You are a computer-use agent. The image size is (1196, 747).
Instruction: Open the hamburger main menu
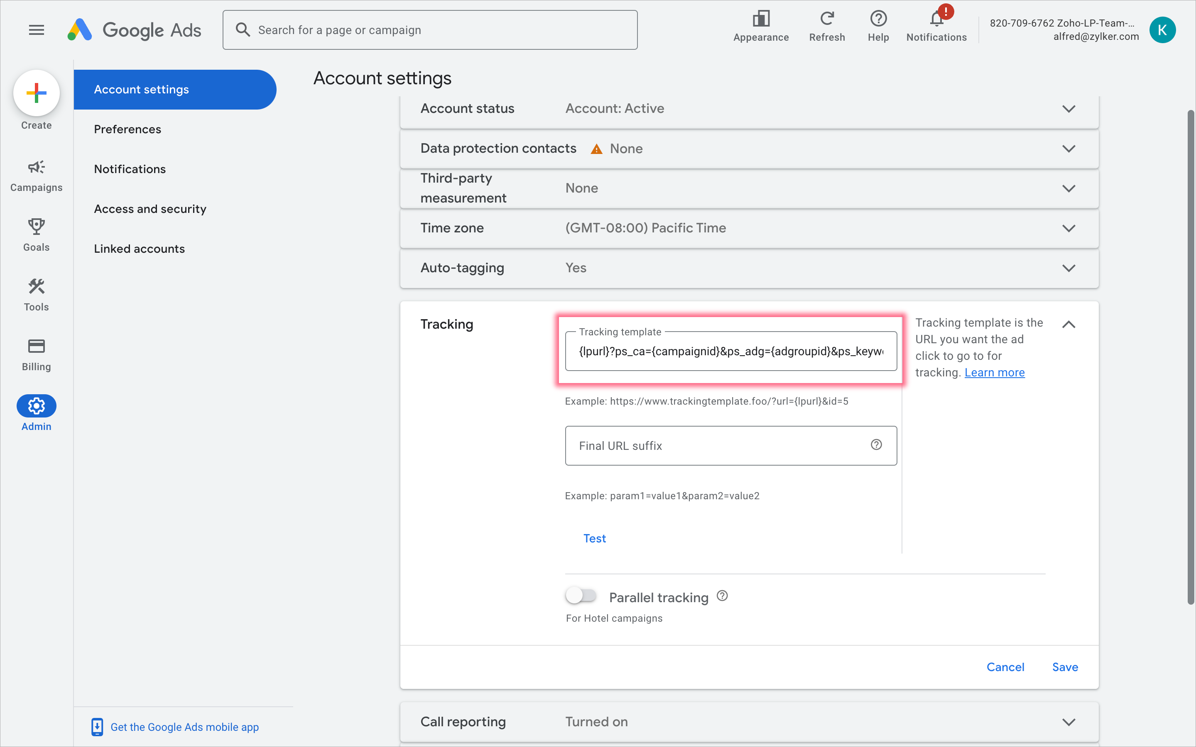point(36,30)
